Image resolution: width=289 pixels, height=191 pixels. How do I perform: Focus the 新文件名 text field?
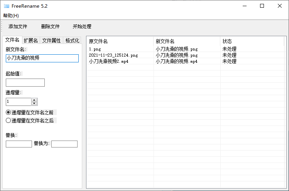click(x=42, y=58)
